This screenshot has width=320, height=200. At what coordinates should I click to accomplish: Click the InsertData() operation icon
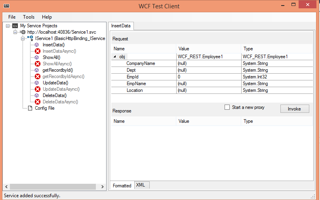[38, 45]
